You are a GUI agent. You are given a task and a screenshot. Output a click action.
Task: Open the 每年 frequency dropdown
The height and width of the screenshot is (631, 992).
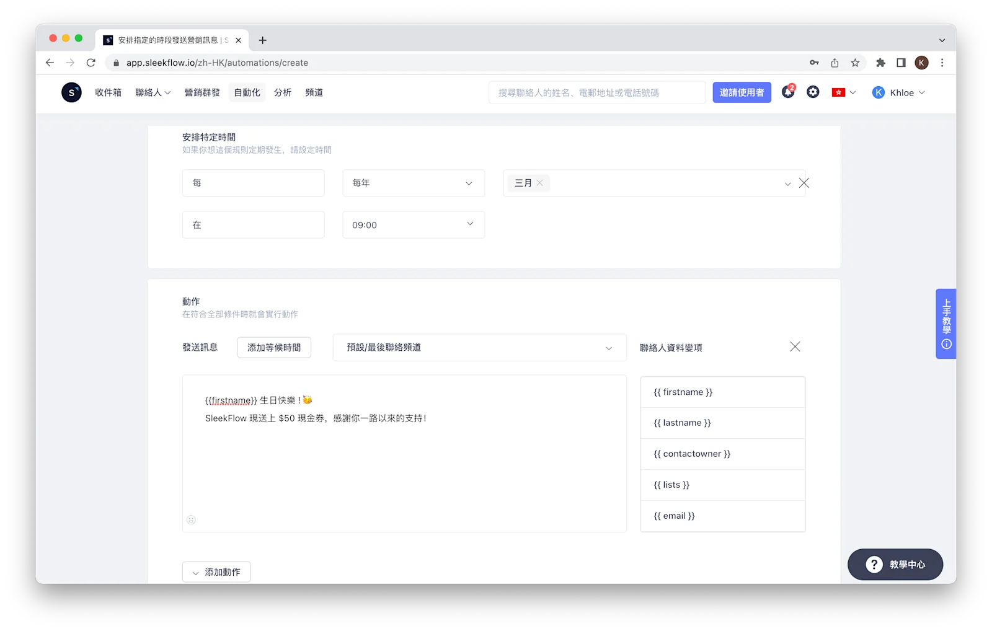pos(414,183)
